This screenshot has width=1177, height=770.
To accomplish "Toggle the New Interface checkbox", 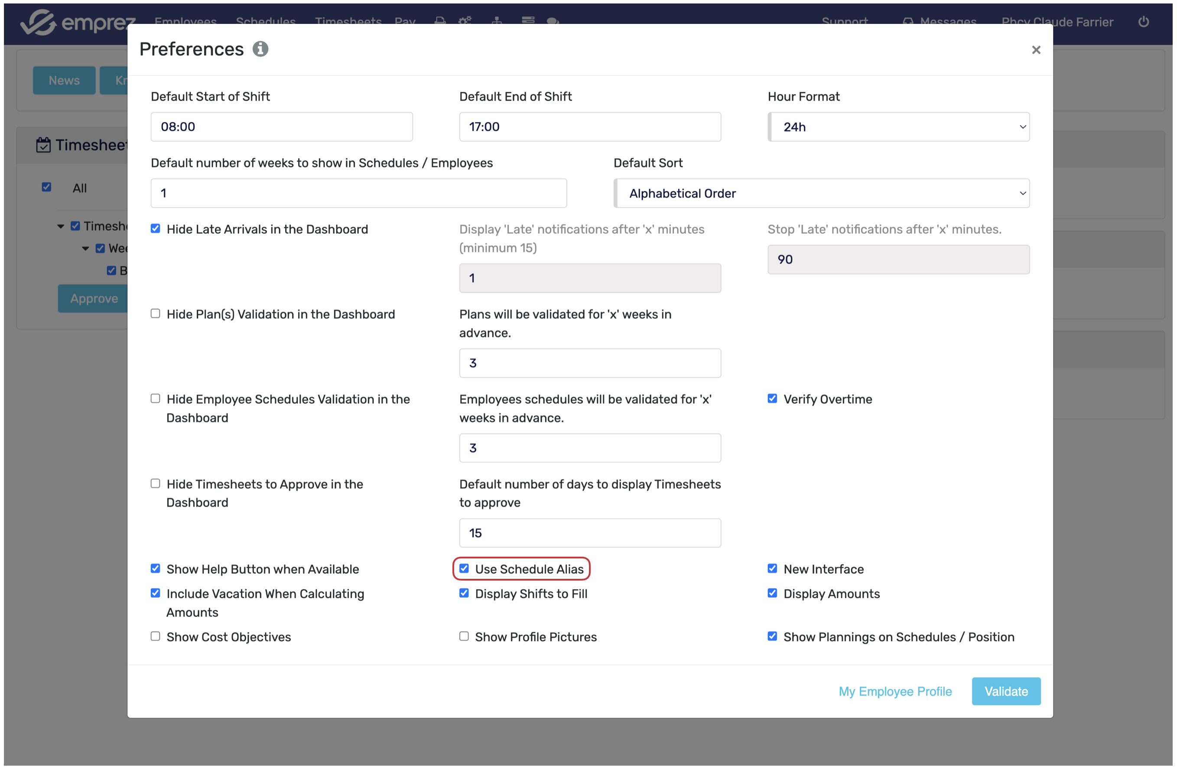I will click(x=772, y=568).
